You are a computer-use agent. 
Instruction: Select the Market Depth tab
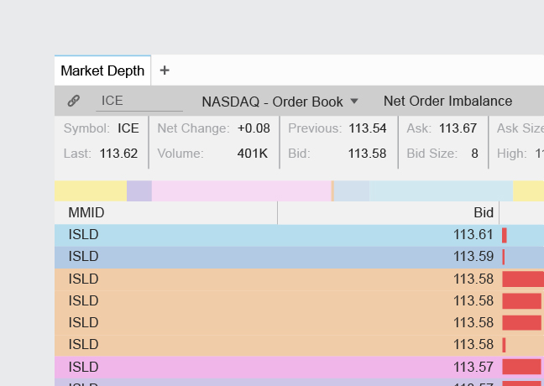coord(102,70)
